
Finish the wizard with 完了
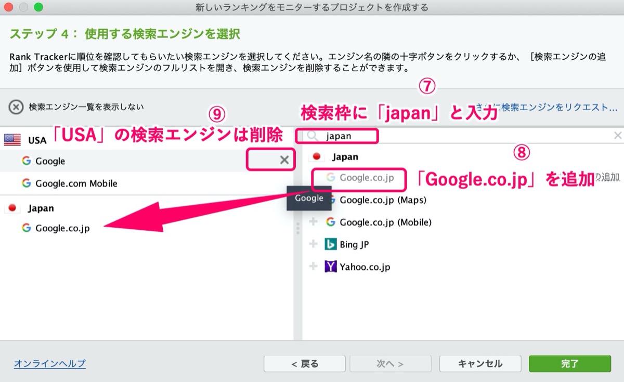pyautogui.click(x=570, y=364)
